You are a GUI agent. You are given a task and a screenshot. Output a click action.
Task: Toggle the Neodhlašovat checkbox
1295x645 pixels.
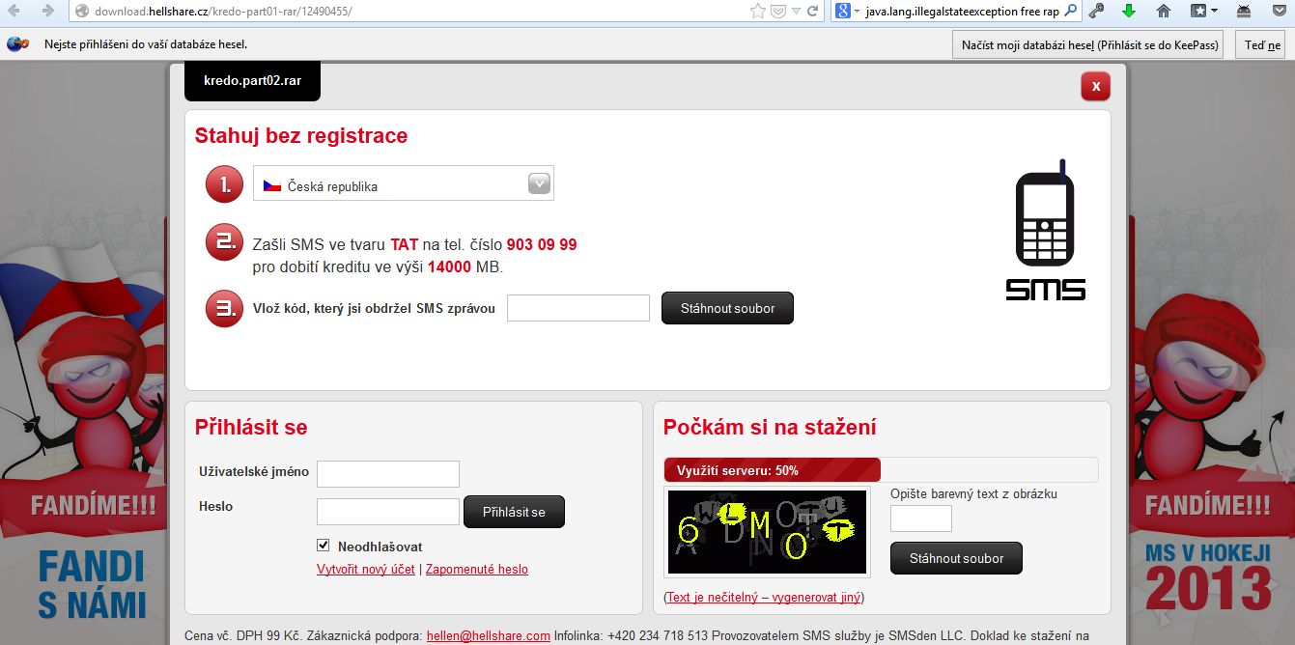(324, 546)
